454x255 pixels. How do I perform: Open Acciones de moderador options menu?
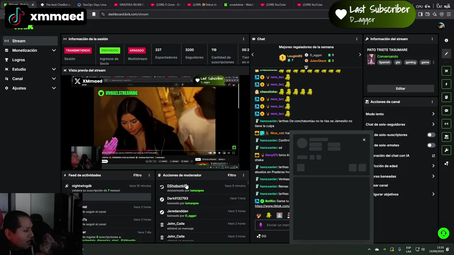pyautogui.click(x=243, y=175)
